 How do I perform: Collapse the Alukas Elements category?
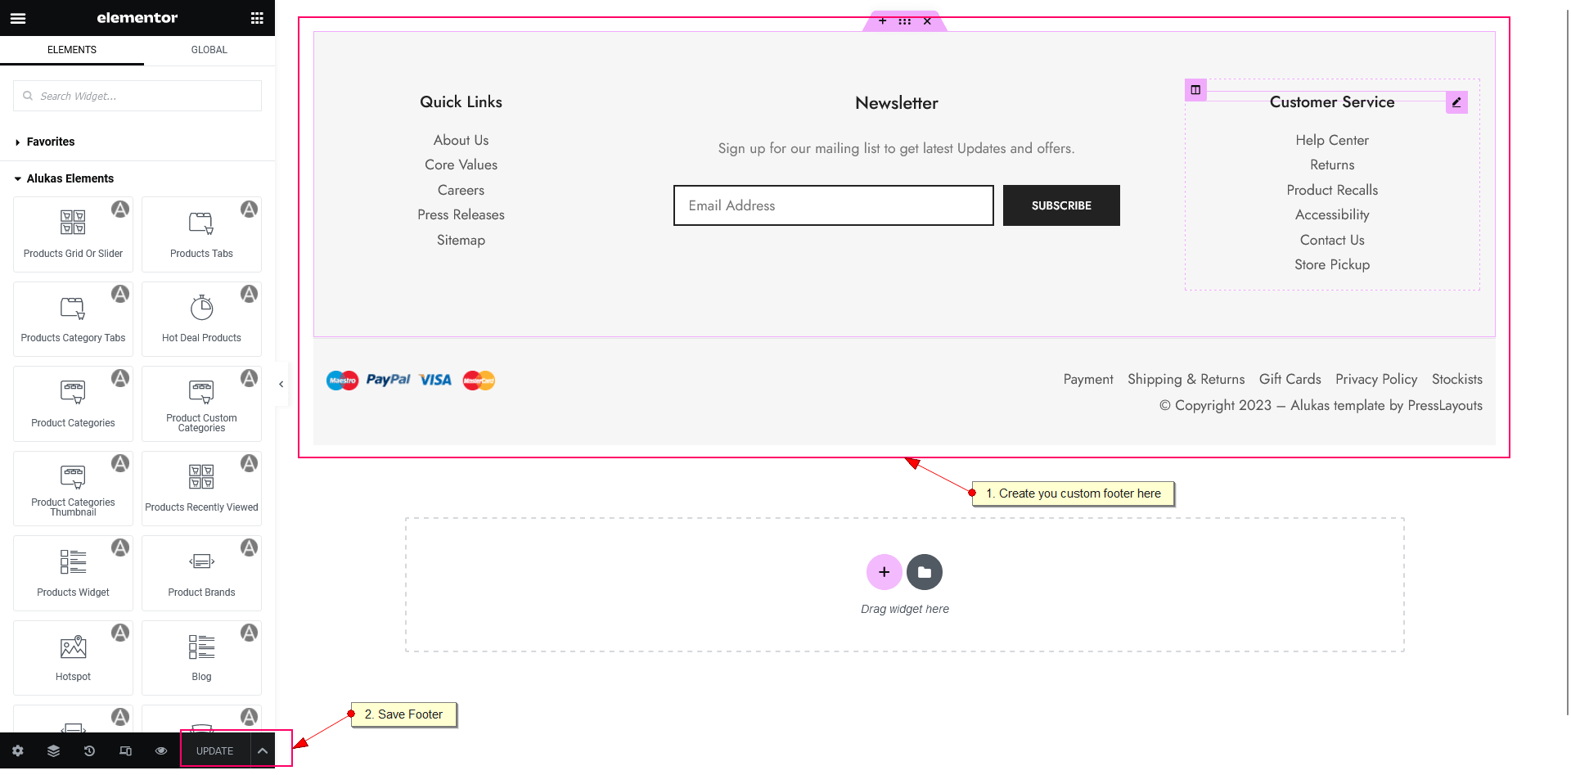tap(70, 178)
